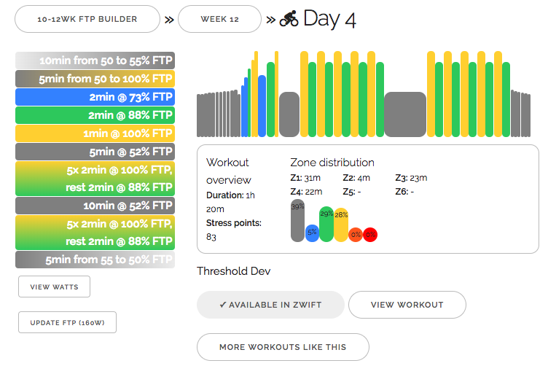
Task: Click the yellow 28% zone distribution bar
Action: (341, 225)
